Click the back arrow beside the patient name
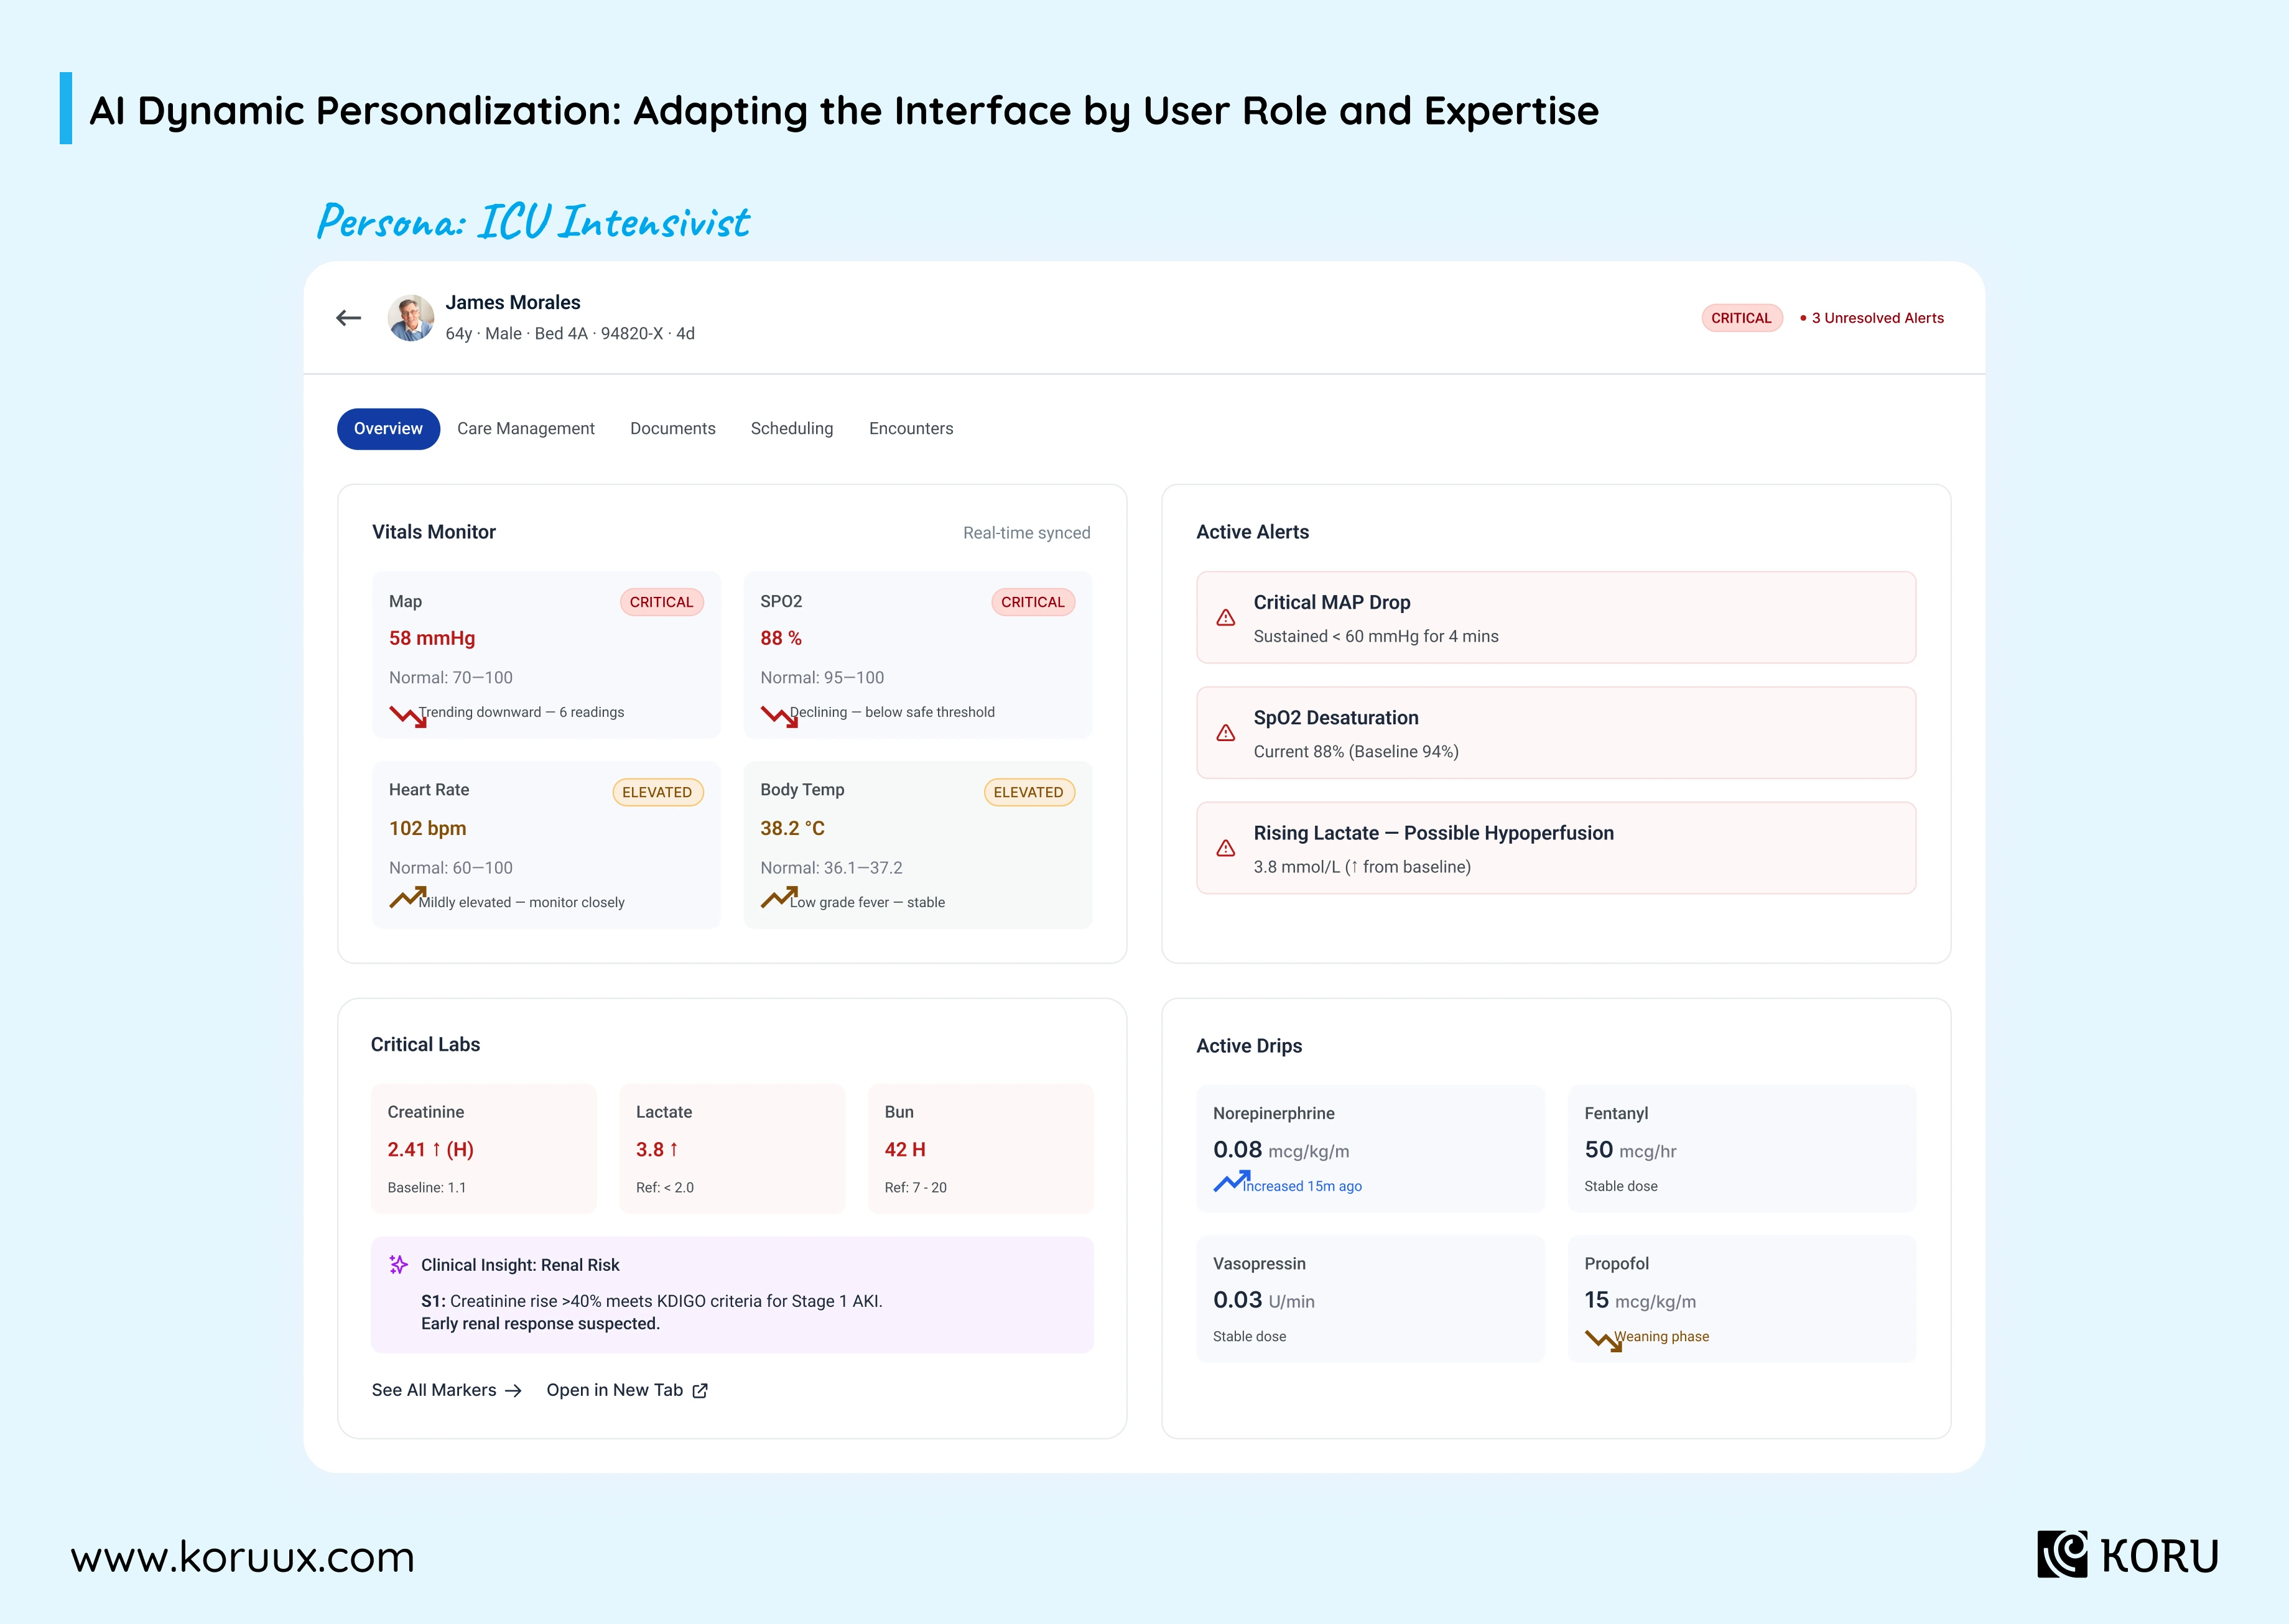The height and width of the screenshot is (1624, 2289). (x=348, y=318)
